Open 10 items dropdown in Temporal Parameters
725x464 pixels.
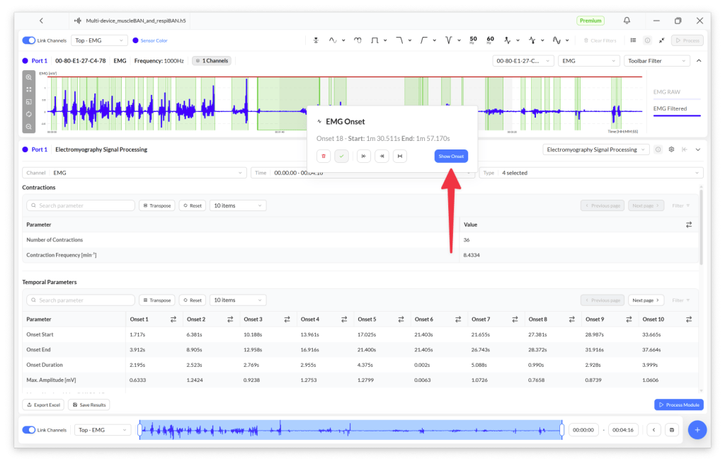(x=238, y=300)
